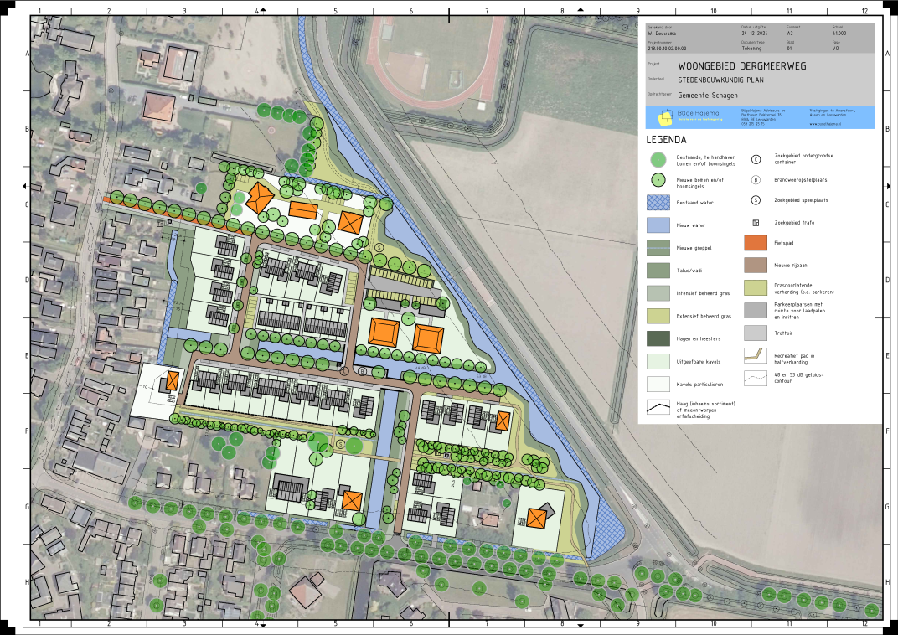The height and width of the screenshot is (635, 898).
Task: Click the format value 'A2'
Action: coord(790,34)
